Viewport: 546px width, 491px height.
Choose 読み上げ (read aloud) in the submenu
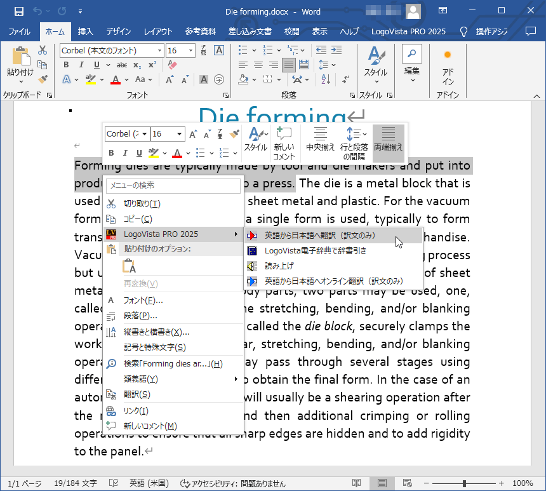[333, 266]
